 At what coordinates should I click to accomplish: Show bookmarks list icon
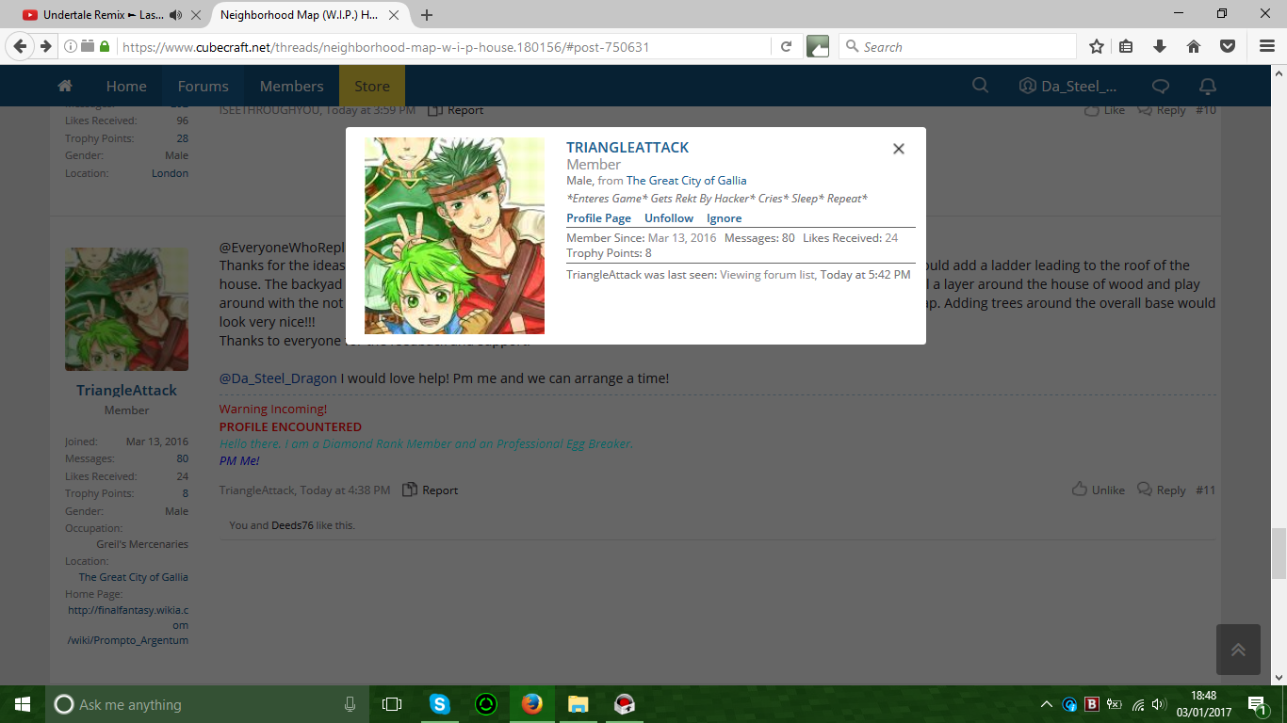(x=1127, y=47)
